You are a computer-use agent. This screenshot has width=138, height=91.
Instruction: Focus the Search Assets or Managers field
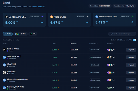(x=122, y=34)
